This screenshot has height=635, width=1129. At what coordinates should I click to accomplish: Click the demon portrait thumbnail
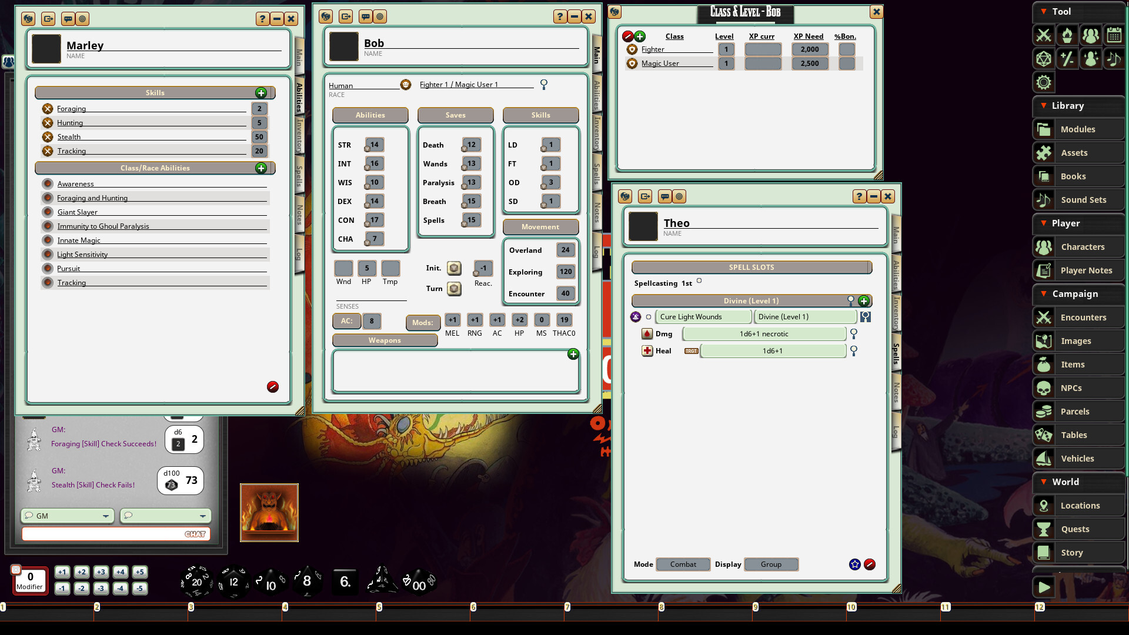[269, 513]
